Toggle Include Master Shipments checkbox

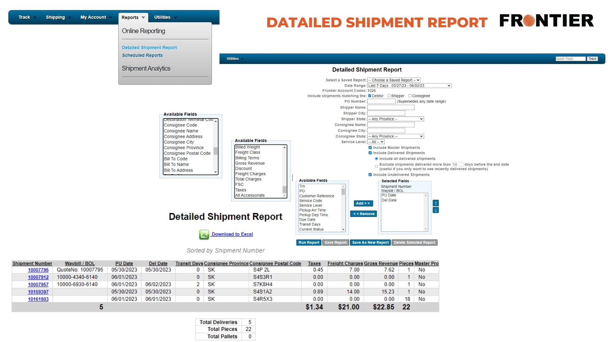tap(370, 148)
